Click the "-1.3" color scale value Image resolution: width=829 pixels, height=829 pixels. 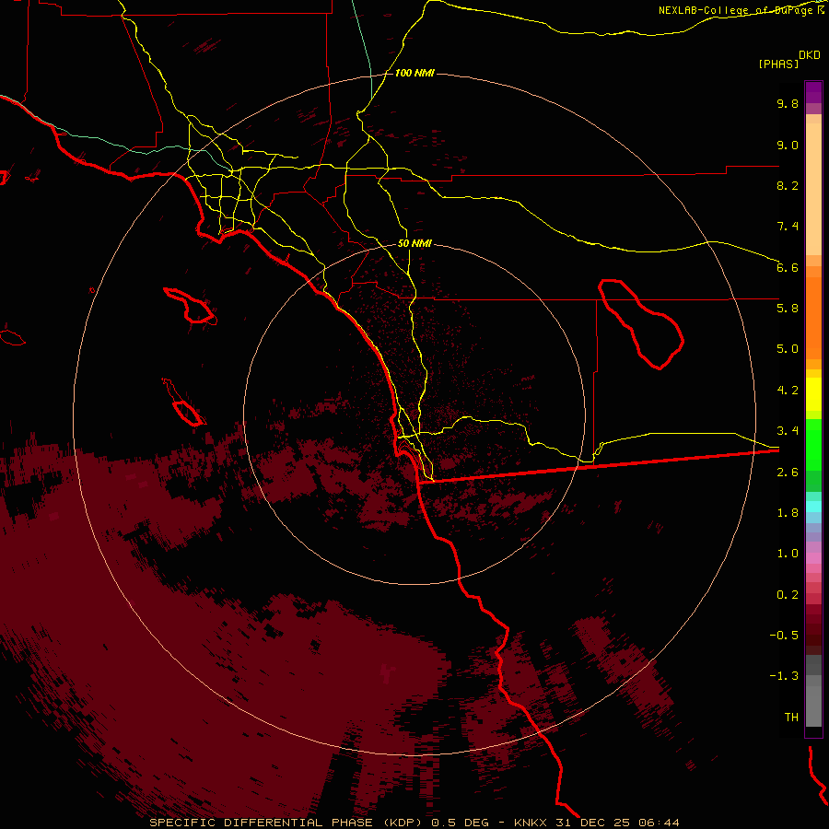point(784,676)
